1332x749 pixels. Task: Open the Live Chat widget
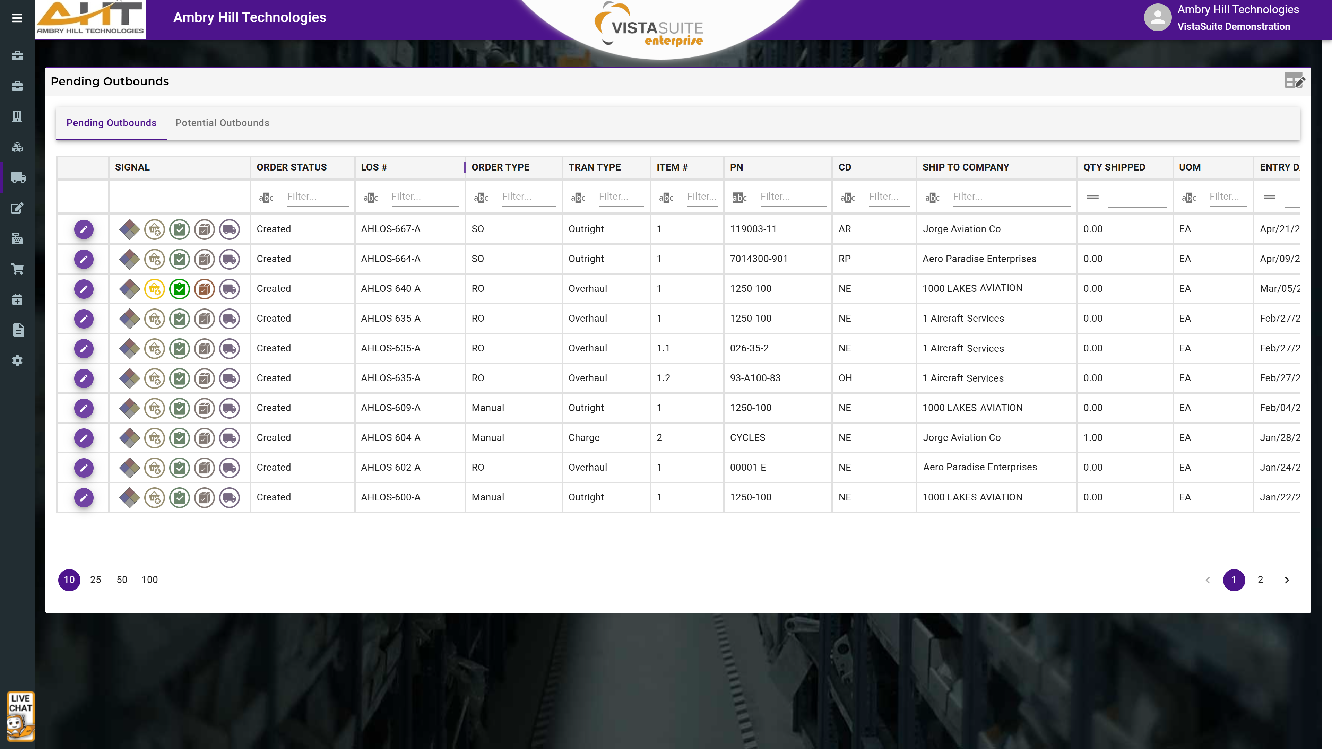pyautogui.click(x=20, y=715)
